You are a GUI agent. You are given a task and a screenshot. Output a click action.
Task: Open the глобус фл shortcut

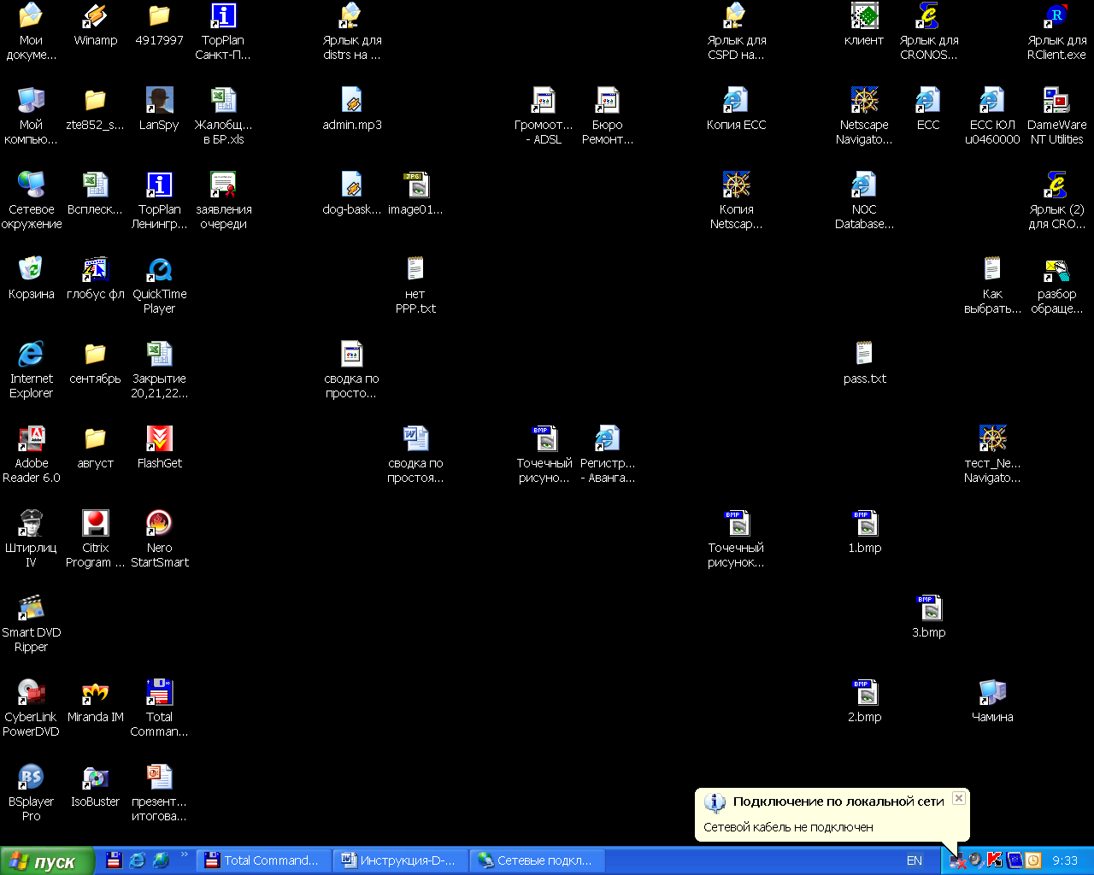pos(95,278)
